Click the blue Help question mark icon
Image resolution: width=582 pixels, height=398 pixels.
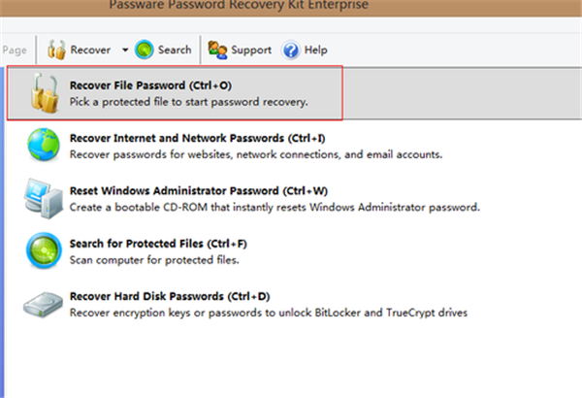(290, 50)
